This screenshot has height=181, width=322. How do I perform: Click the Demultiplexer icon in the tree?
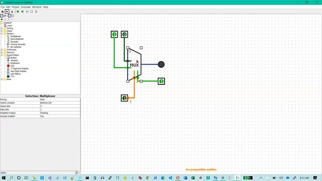tap(8, 39)
